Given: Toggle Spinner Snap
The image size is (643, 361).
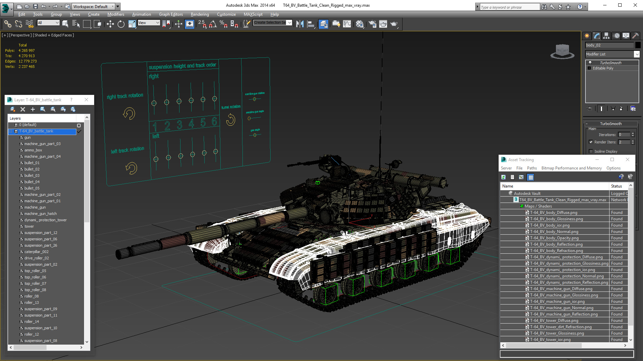Looking at the screenshot, I should [234, 24].
